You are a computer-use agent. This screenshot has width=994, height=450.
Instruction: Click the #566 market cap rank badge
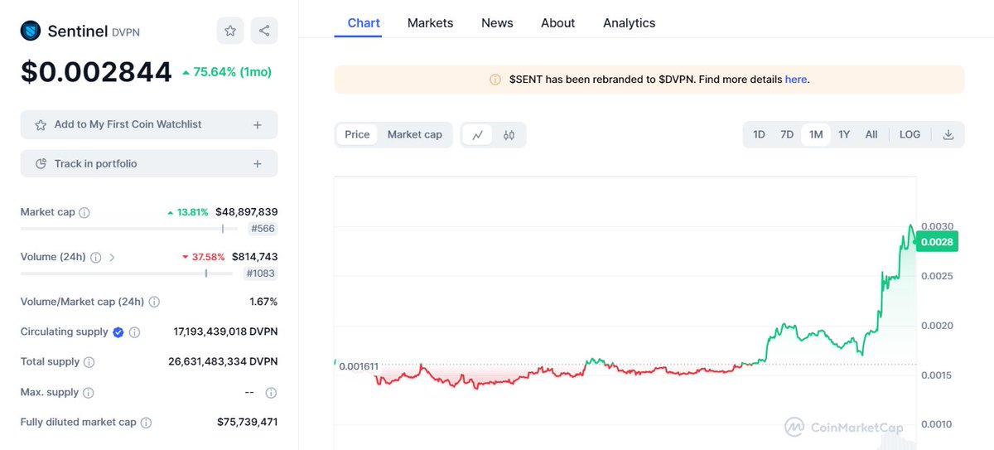tap(263, 229)
